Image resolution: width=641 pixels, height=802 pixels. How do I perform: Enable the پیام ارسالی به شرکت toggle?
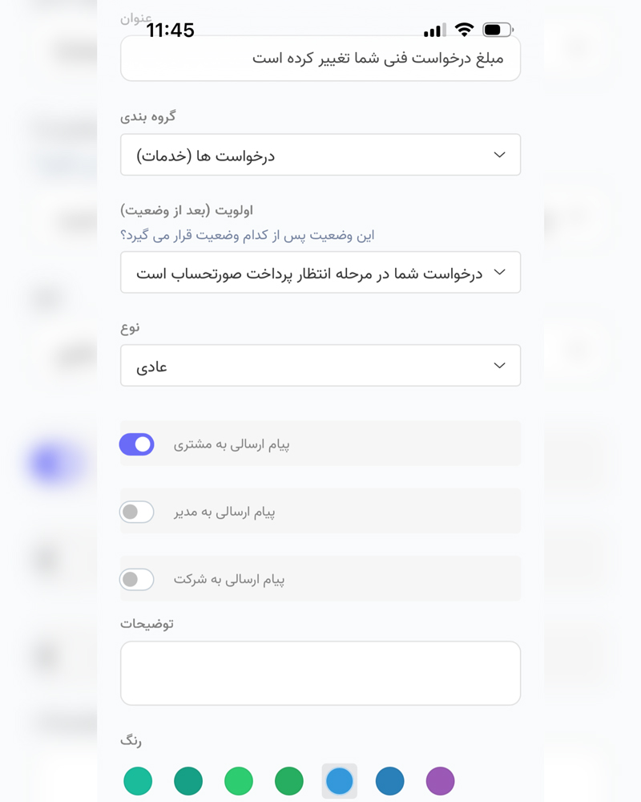[x=137, y=579]
